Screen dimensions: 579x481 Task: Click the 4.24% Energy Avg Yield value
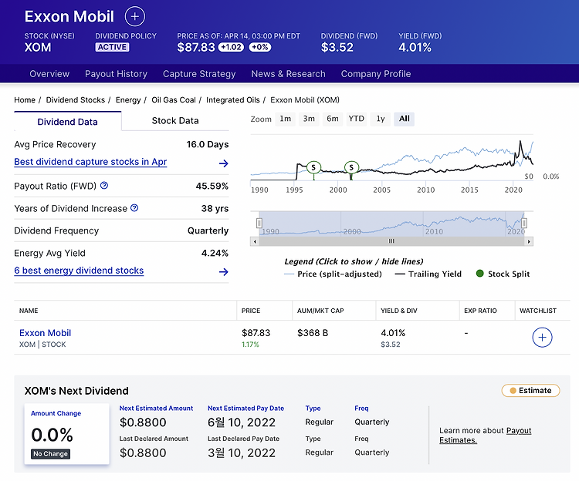click(215, 253)
